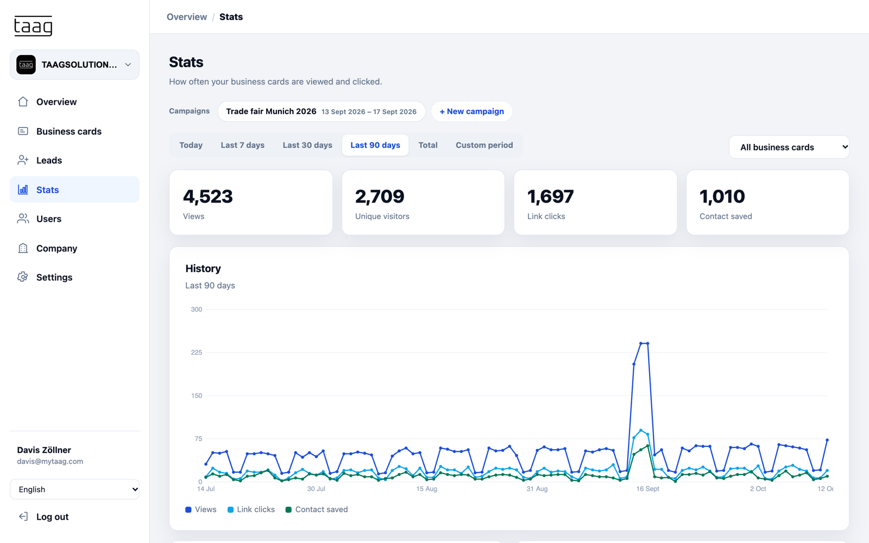
Task: Select Trade fair Munich 2026 campaign
Action: click(322, 111)
